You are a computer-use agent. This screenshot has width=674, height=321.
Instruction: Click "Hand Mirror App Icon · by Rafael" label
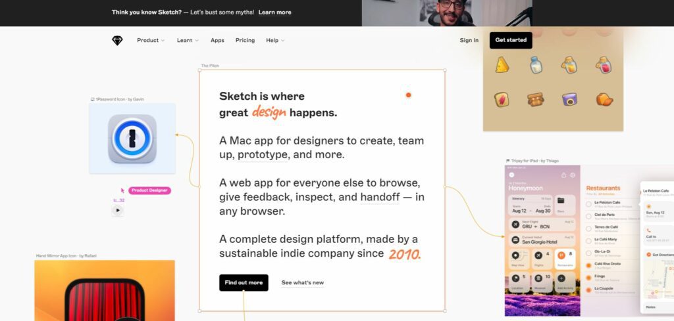pos(66,256)
